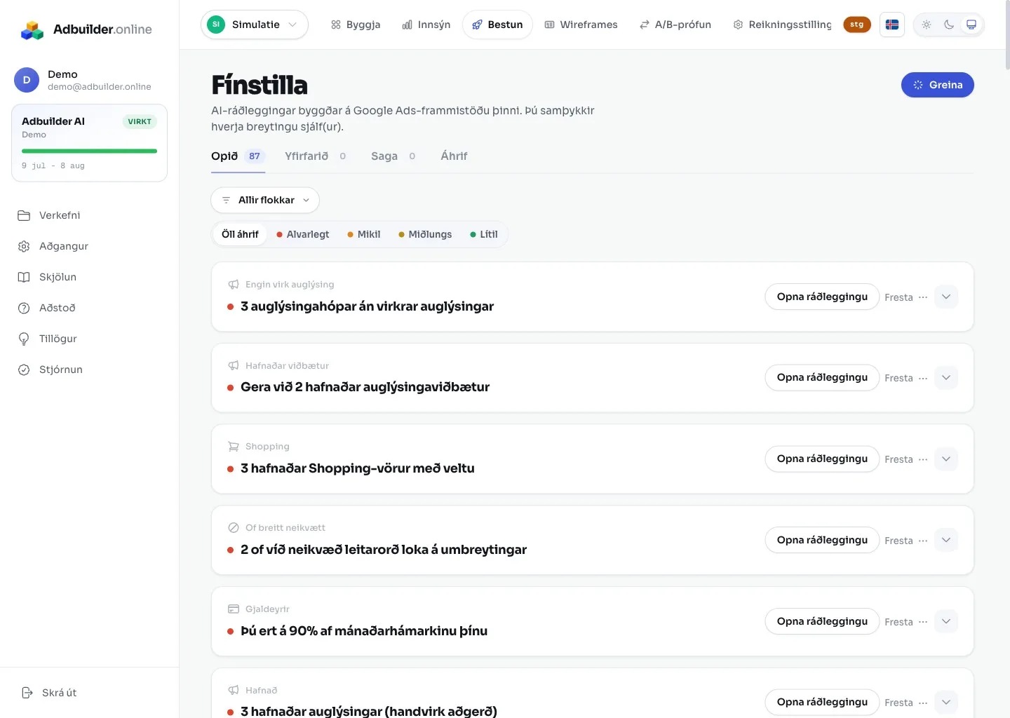Expand the Engin virk auglýsing card
This screenshot has height=718, width=1010.
946,297
